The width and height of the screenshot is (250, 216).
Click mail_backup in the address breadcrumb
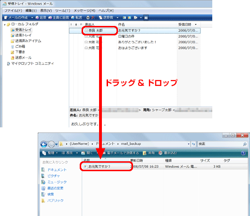tap(131, 144)
